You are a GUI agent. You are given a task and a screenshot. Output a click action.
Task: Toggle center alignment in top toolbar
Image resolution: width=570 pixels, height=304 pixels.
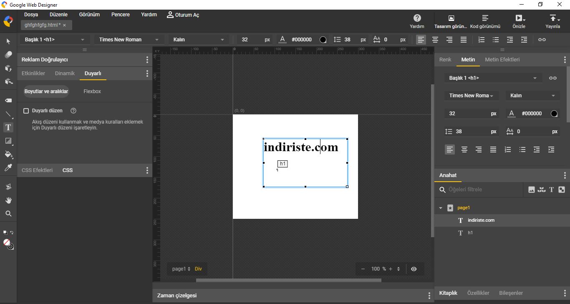point(435,40)
